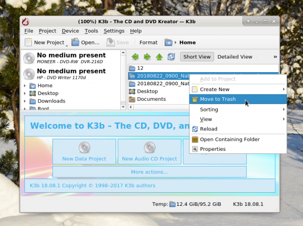Choose Move to Trash from context menu
Viewport: 303px width, 226px height.
[x=238, y=99]
